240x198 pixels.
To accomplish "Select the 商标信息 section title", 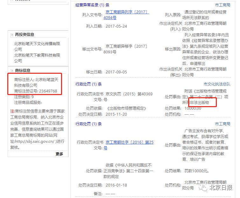I will (x=23, y=70).
